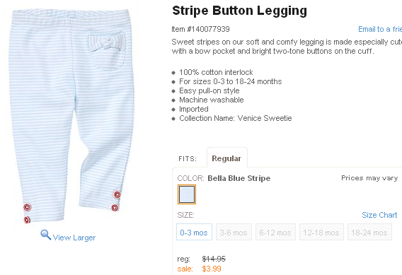Select the Bella Blue Stripe color swatch

coord(187,194)
